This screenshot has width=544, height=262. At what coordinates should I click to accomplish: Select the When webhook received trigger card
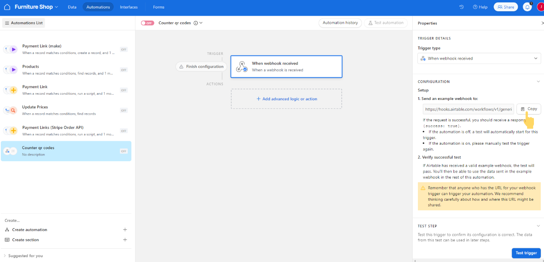tap(287, 67)
